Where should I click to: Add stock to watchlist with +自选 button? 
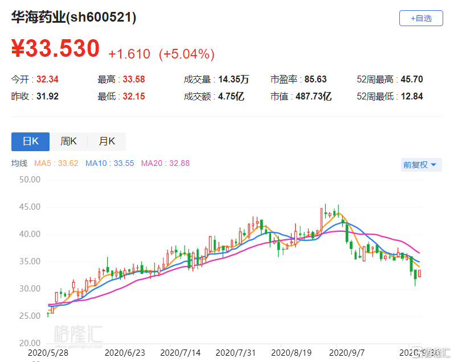(421, 18)
